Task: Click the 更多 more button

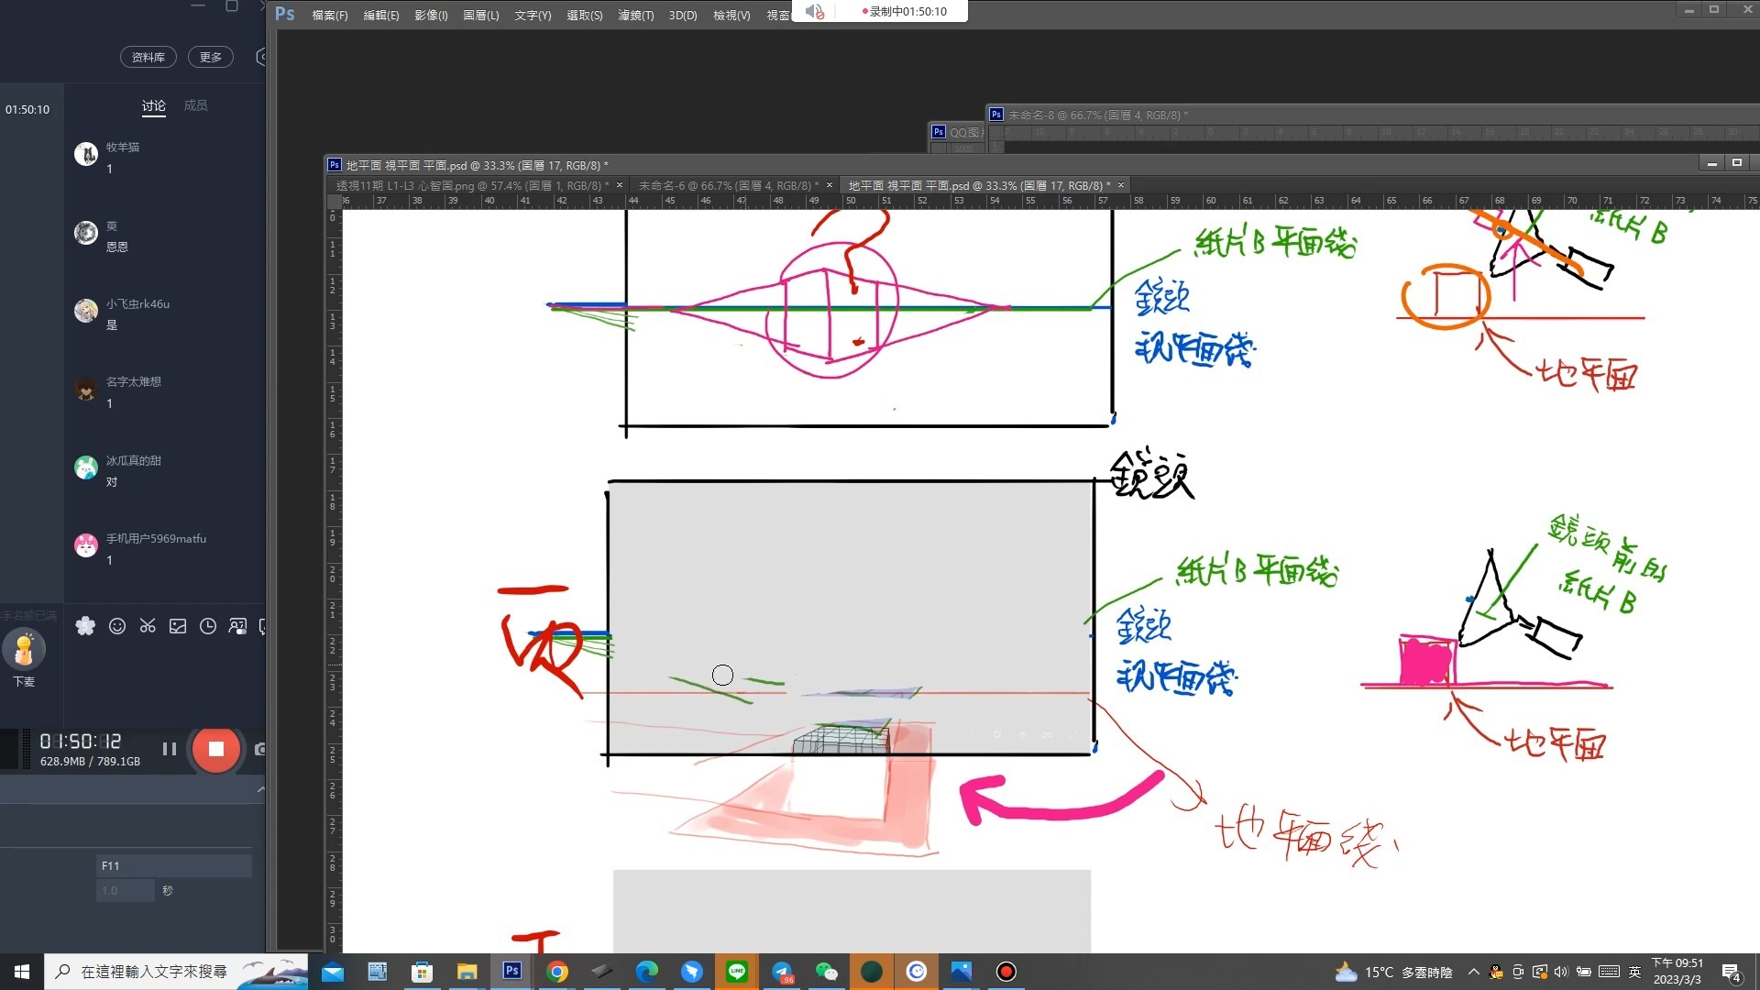Action: pyautogui.click(x=211, y=57)
